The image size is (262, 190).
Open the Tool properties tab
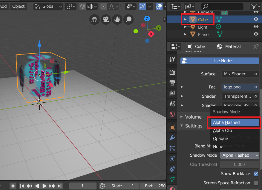coord(172,60)
